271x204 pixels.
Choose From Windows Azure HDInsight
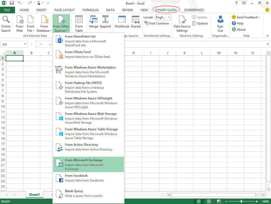tap(88, 103)
